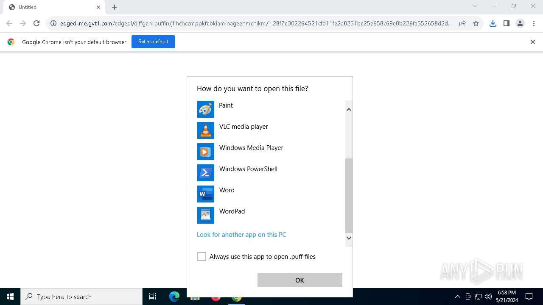The image size is (543, 305).
Task: Open the taskbar clock and date
Action: point(507,297)
